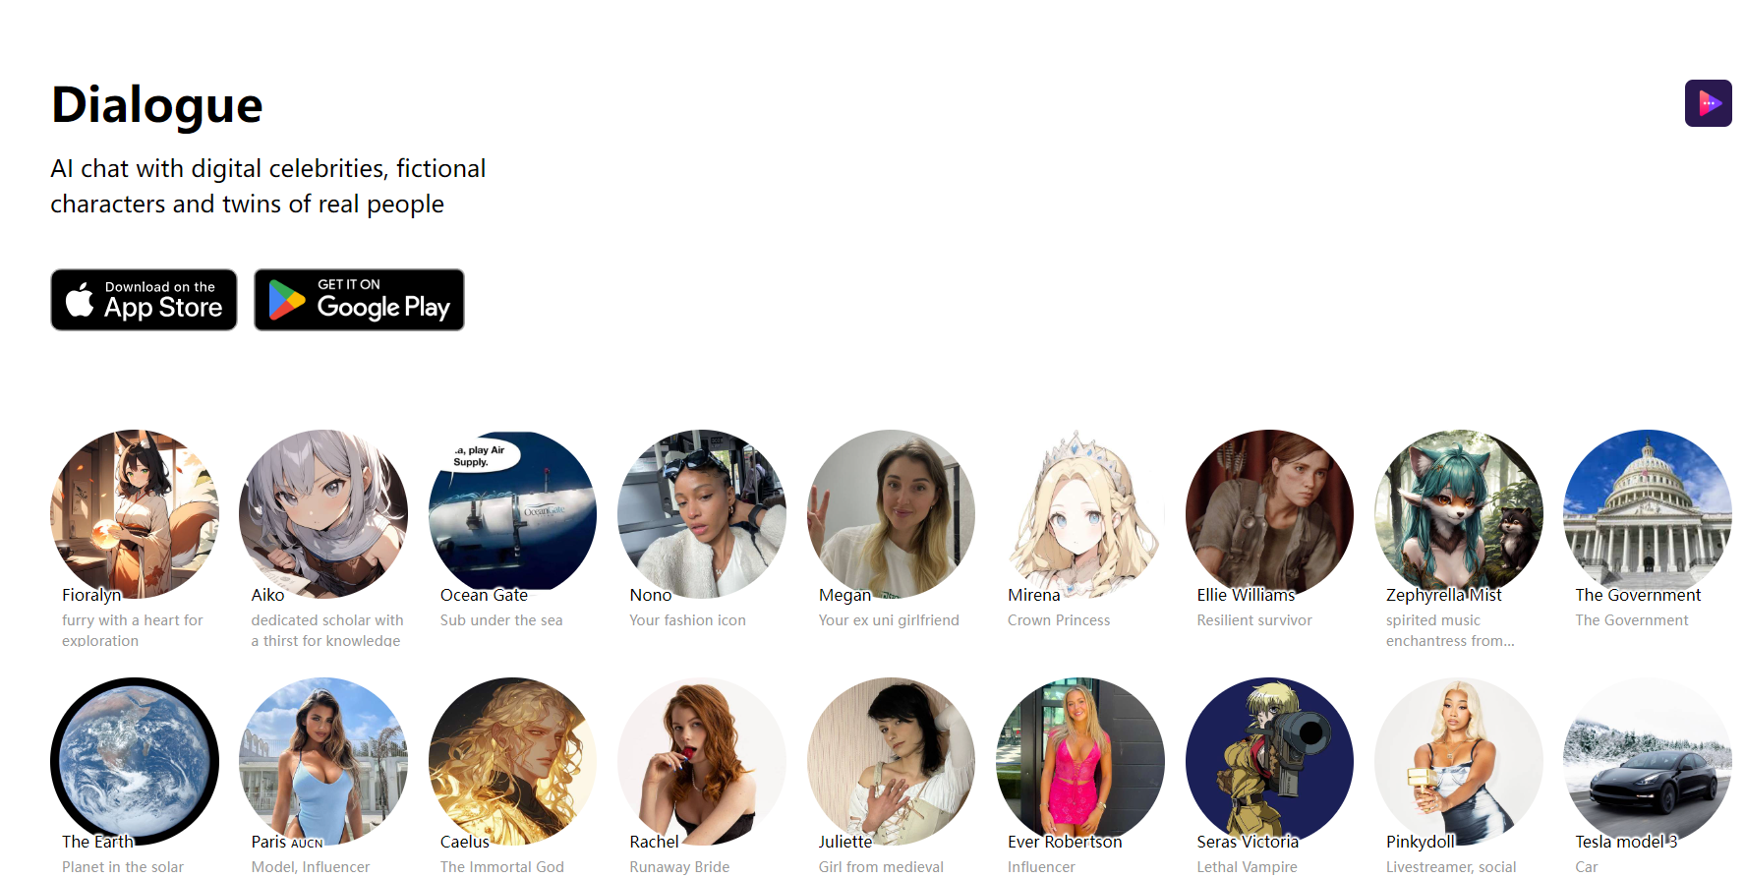
Task: Click the Ever Robertson name link
Action: [1065, 842]
